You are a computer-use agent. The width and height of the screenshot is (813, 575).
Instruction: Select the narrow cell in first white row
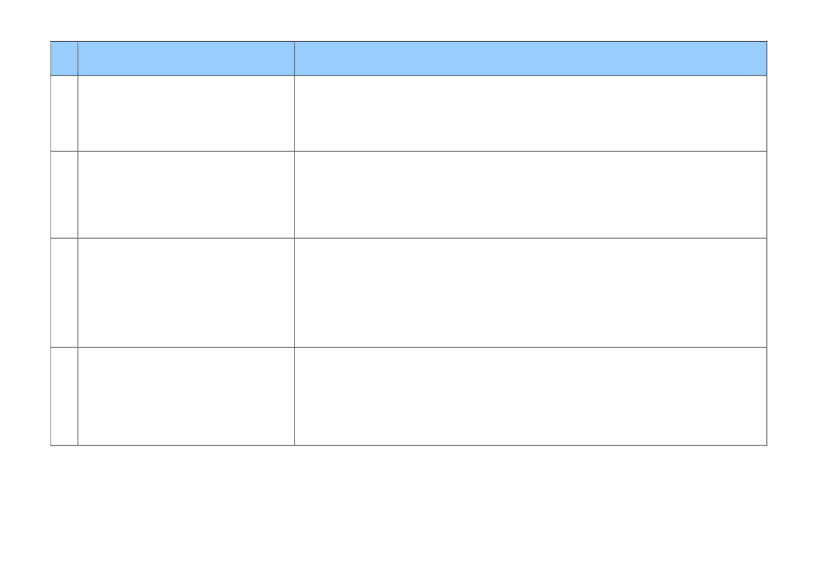click(x=64, y=113)
